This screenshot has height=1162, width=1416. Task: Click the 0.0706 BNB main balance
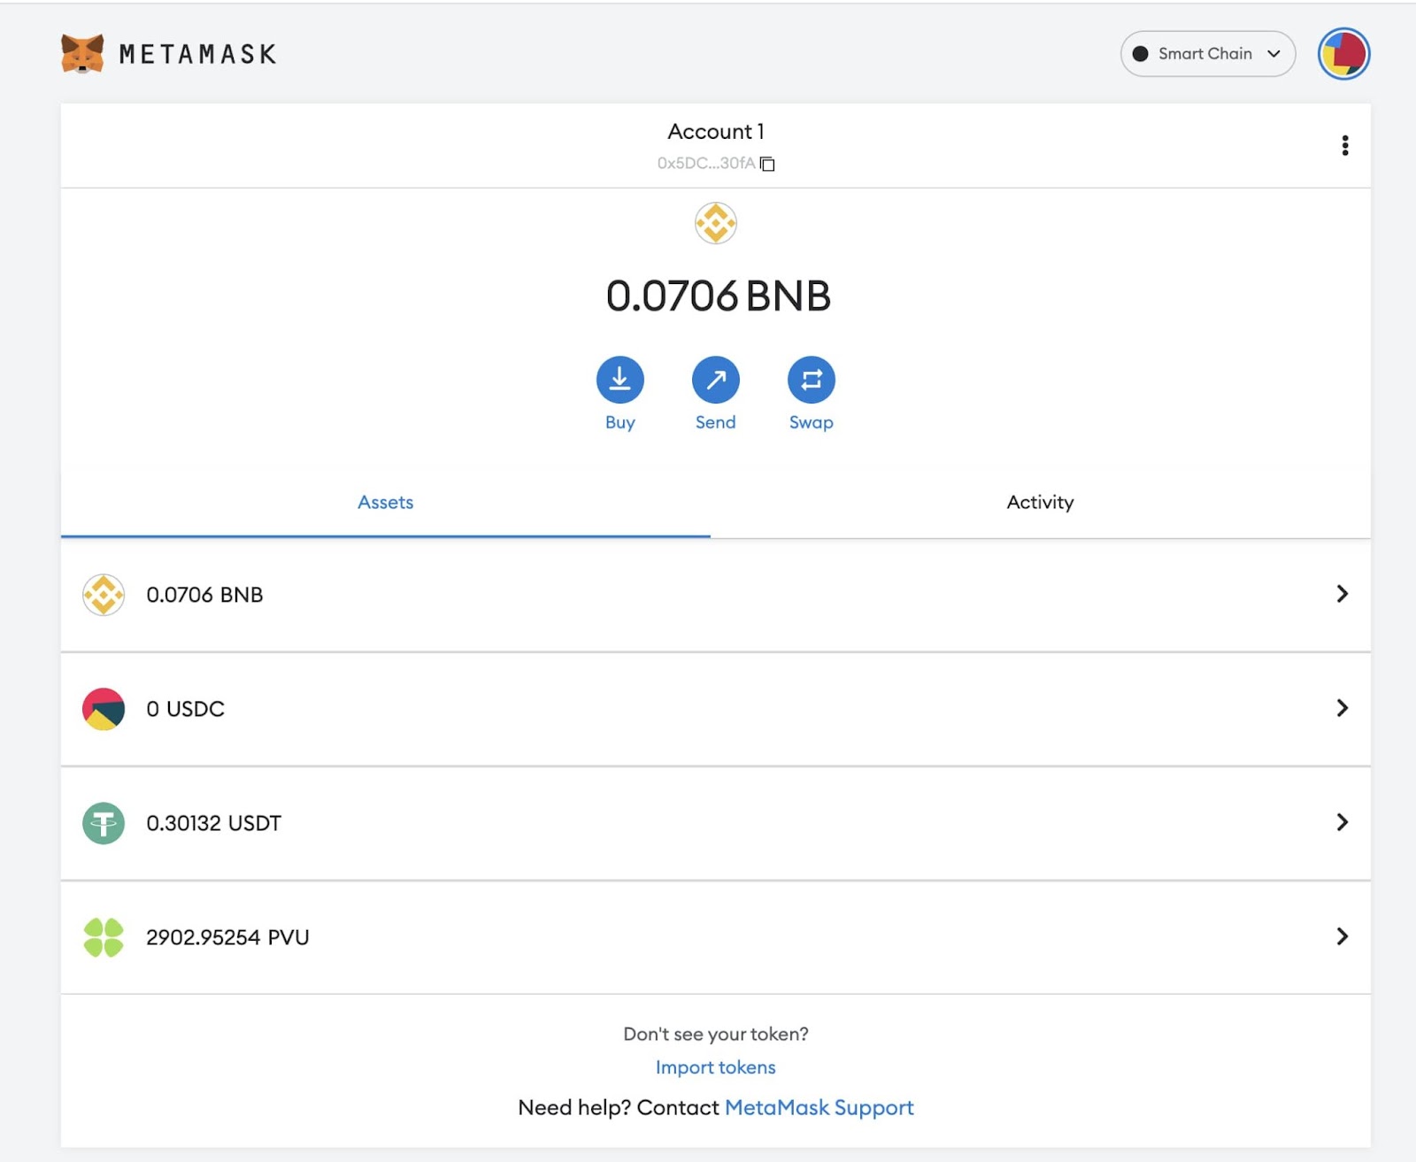click(x=718, y=296)
